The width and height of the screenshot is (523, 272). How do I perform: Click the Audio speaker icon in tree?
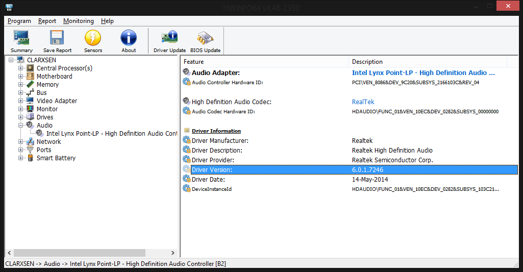coord(30,125)
